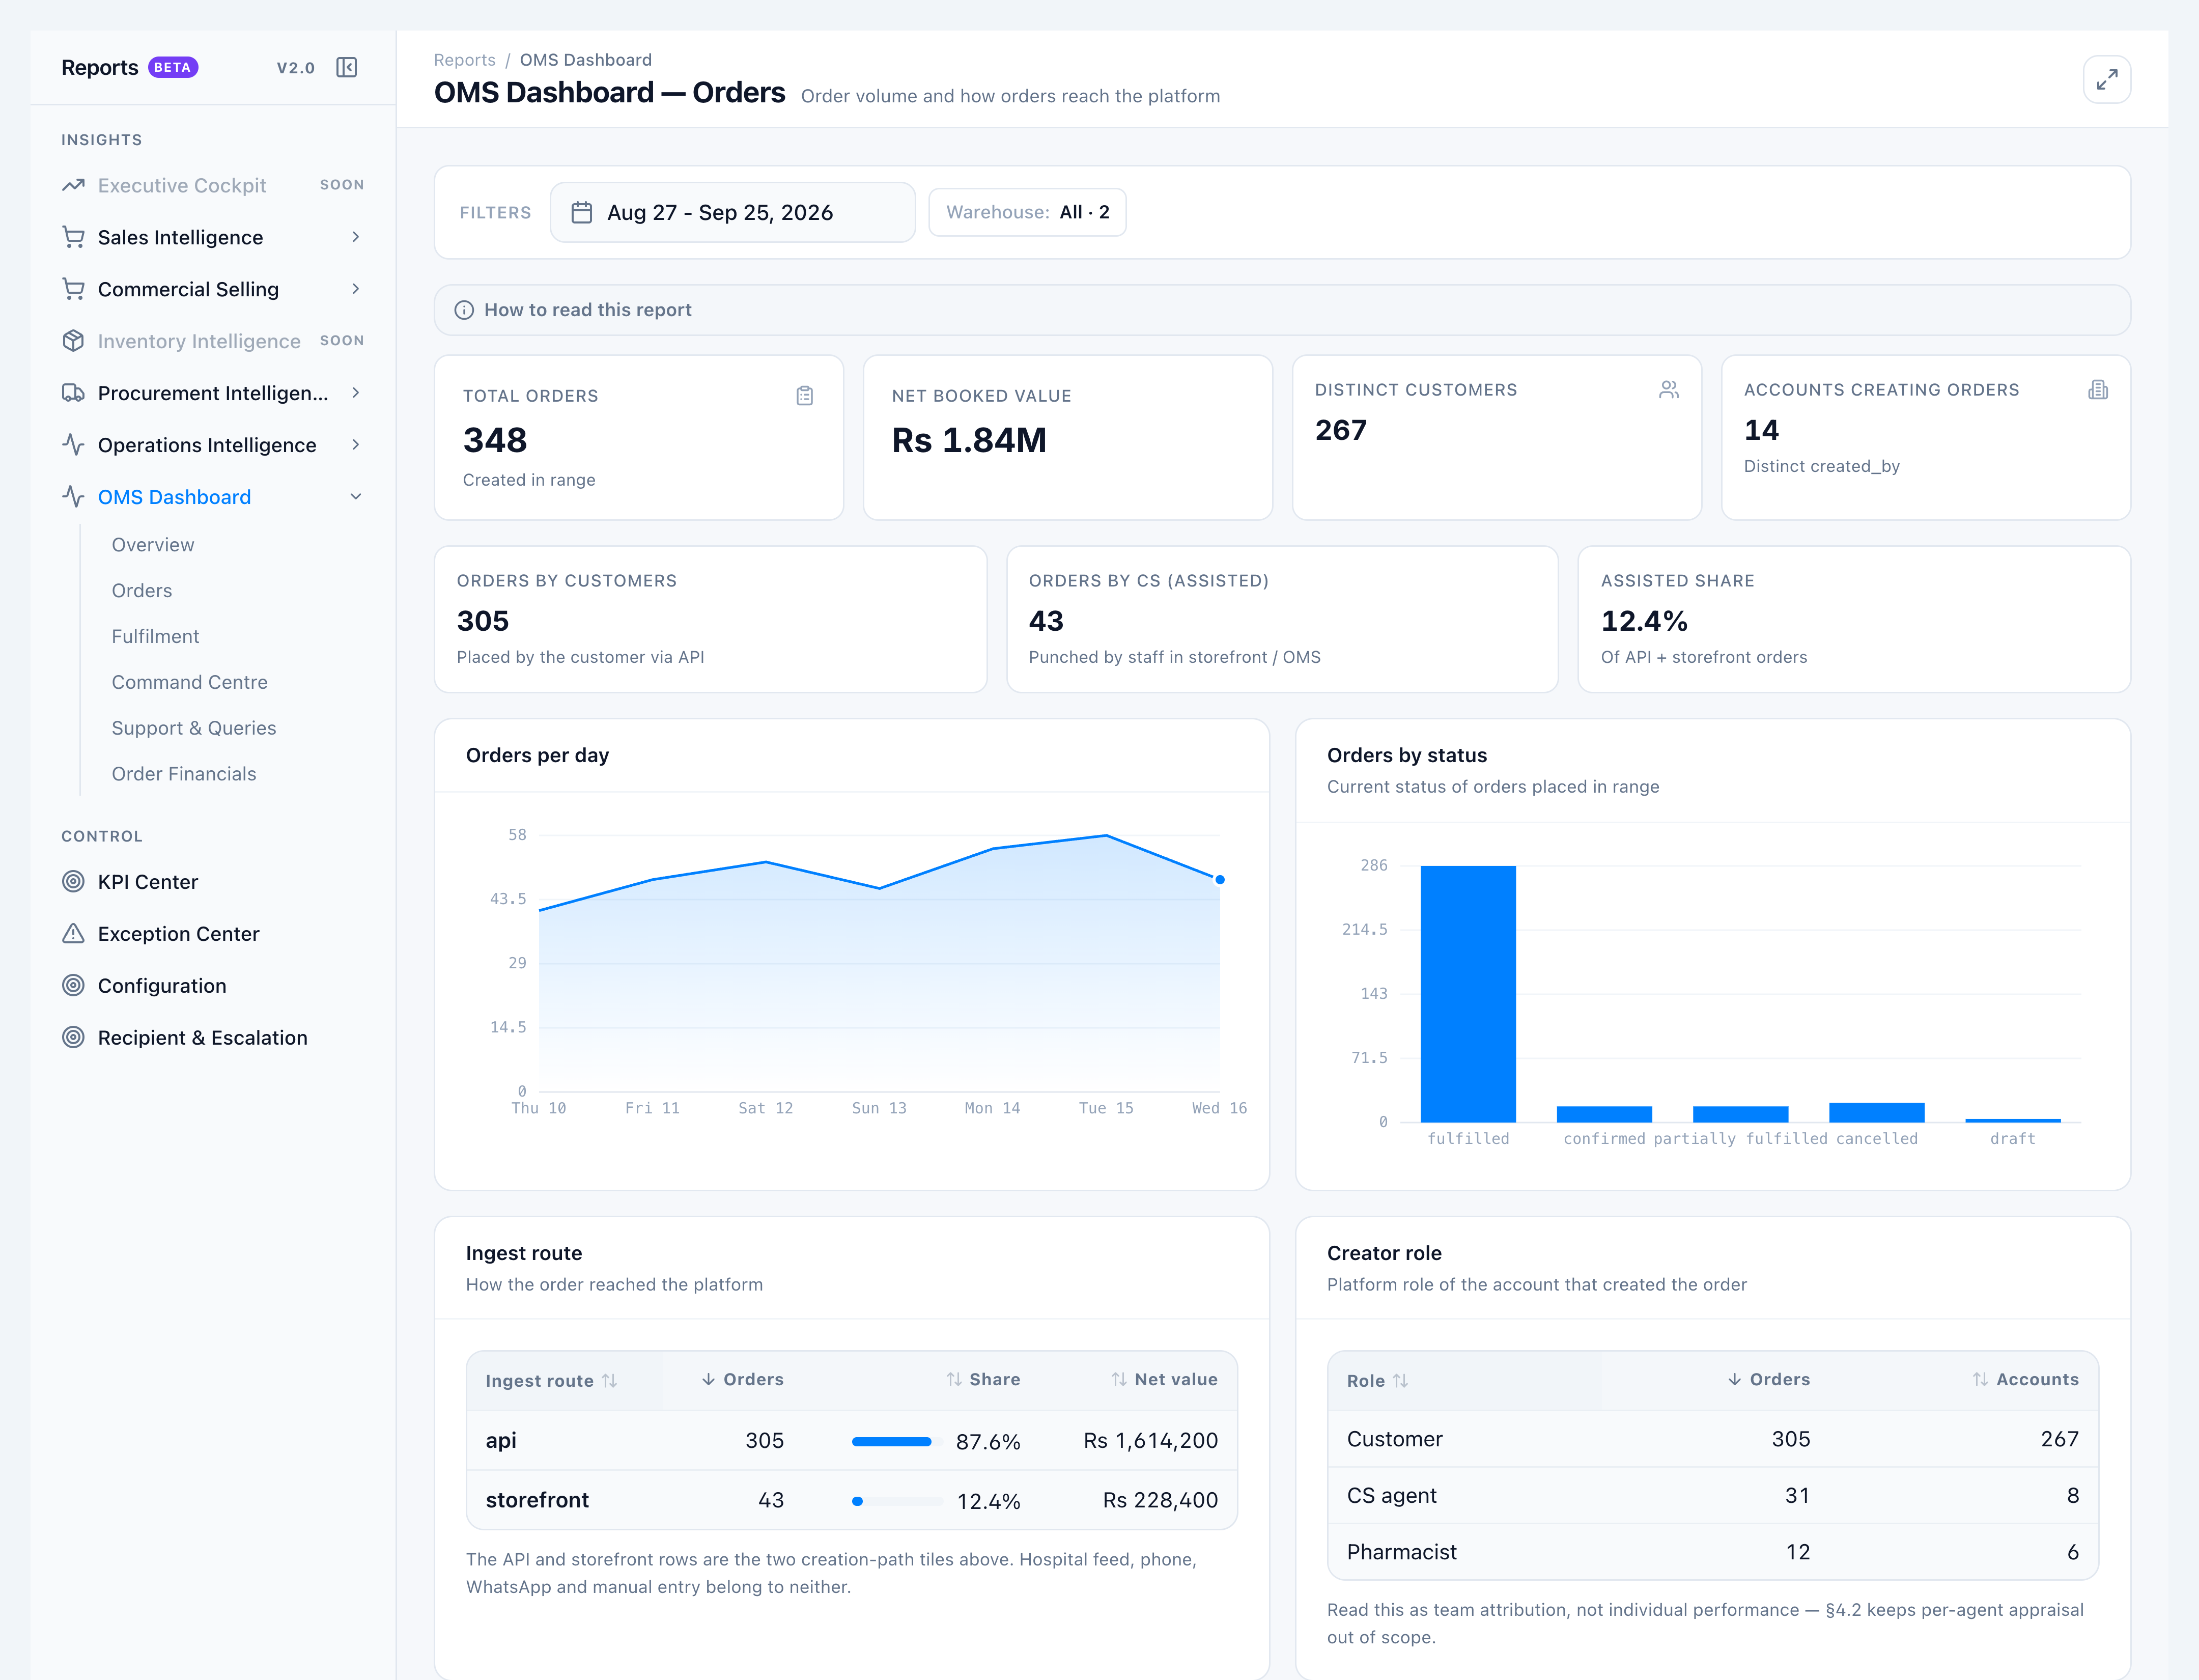2199x1680 pixels.
Task: Open the Overview submenu item
Action: pos(153,545)
